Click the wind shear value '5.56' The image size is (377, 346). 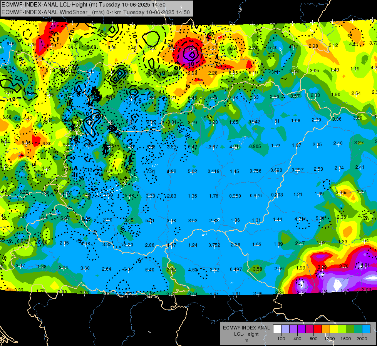(x=44, y=218)
